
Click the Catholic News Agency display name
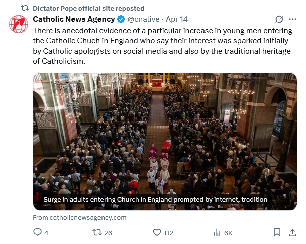pyautogui.click(x=73, y=19)
